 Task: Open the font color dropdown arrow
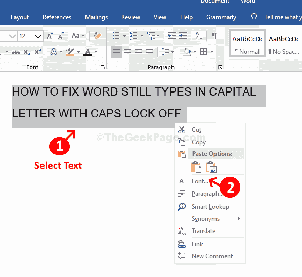click(96, 52)
